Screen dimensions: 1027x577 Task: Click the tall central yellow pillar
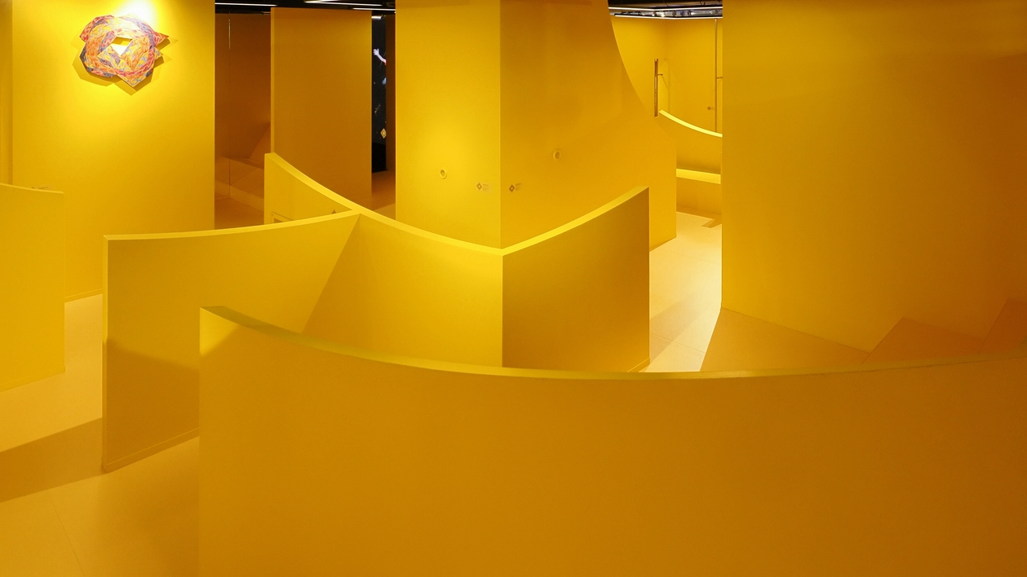[506, 122]
